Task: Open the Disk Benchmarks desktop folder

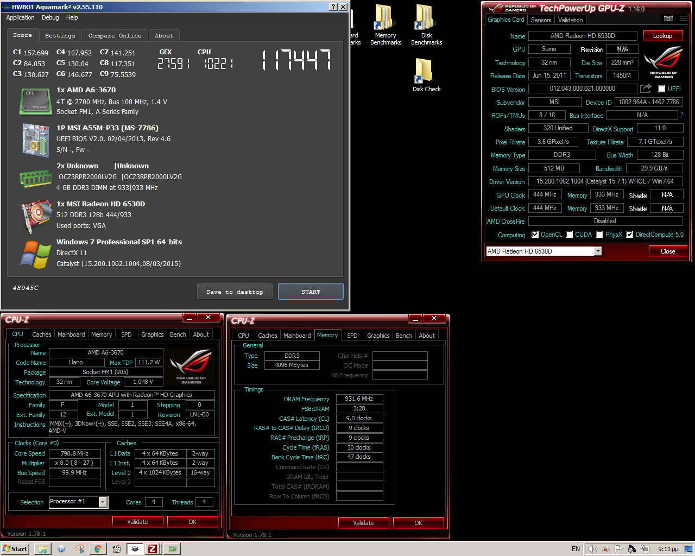Action: (426, 24)
